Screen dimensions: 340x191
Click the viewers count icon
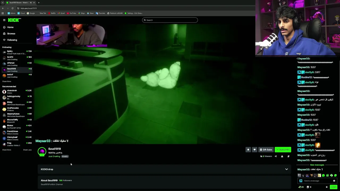point(261,156)
